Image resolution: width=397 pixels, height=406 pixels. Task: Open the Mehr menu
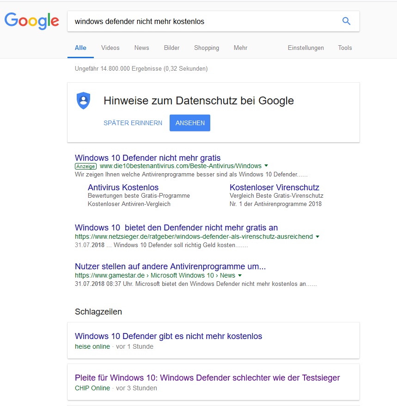click(240, 48)
